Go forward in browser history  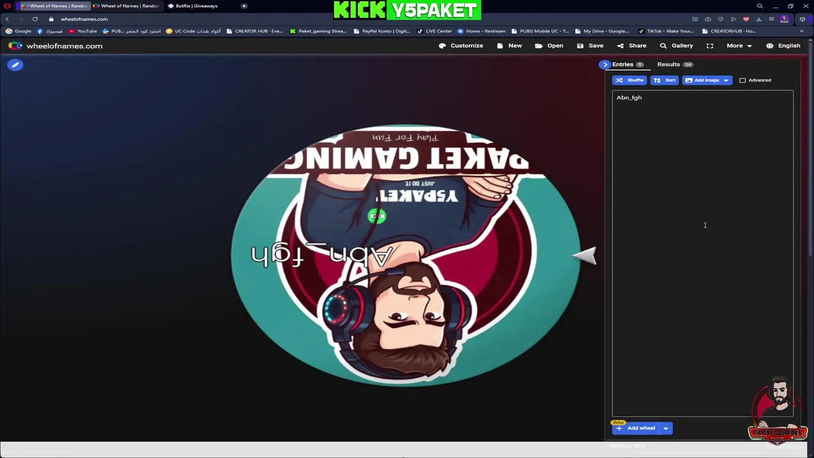pyautogui.click(x=20, y=19)
